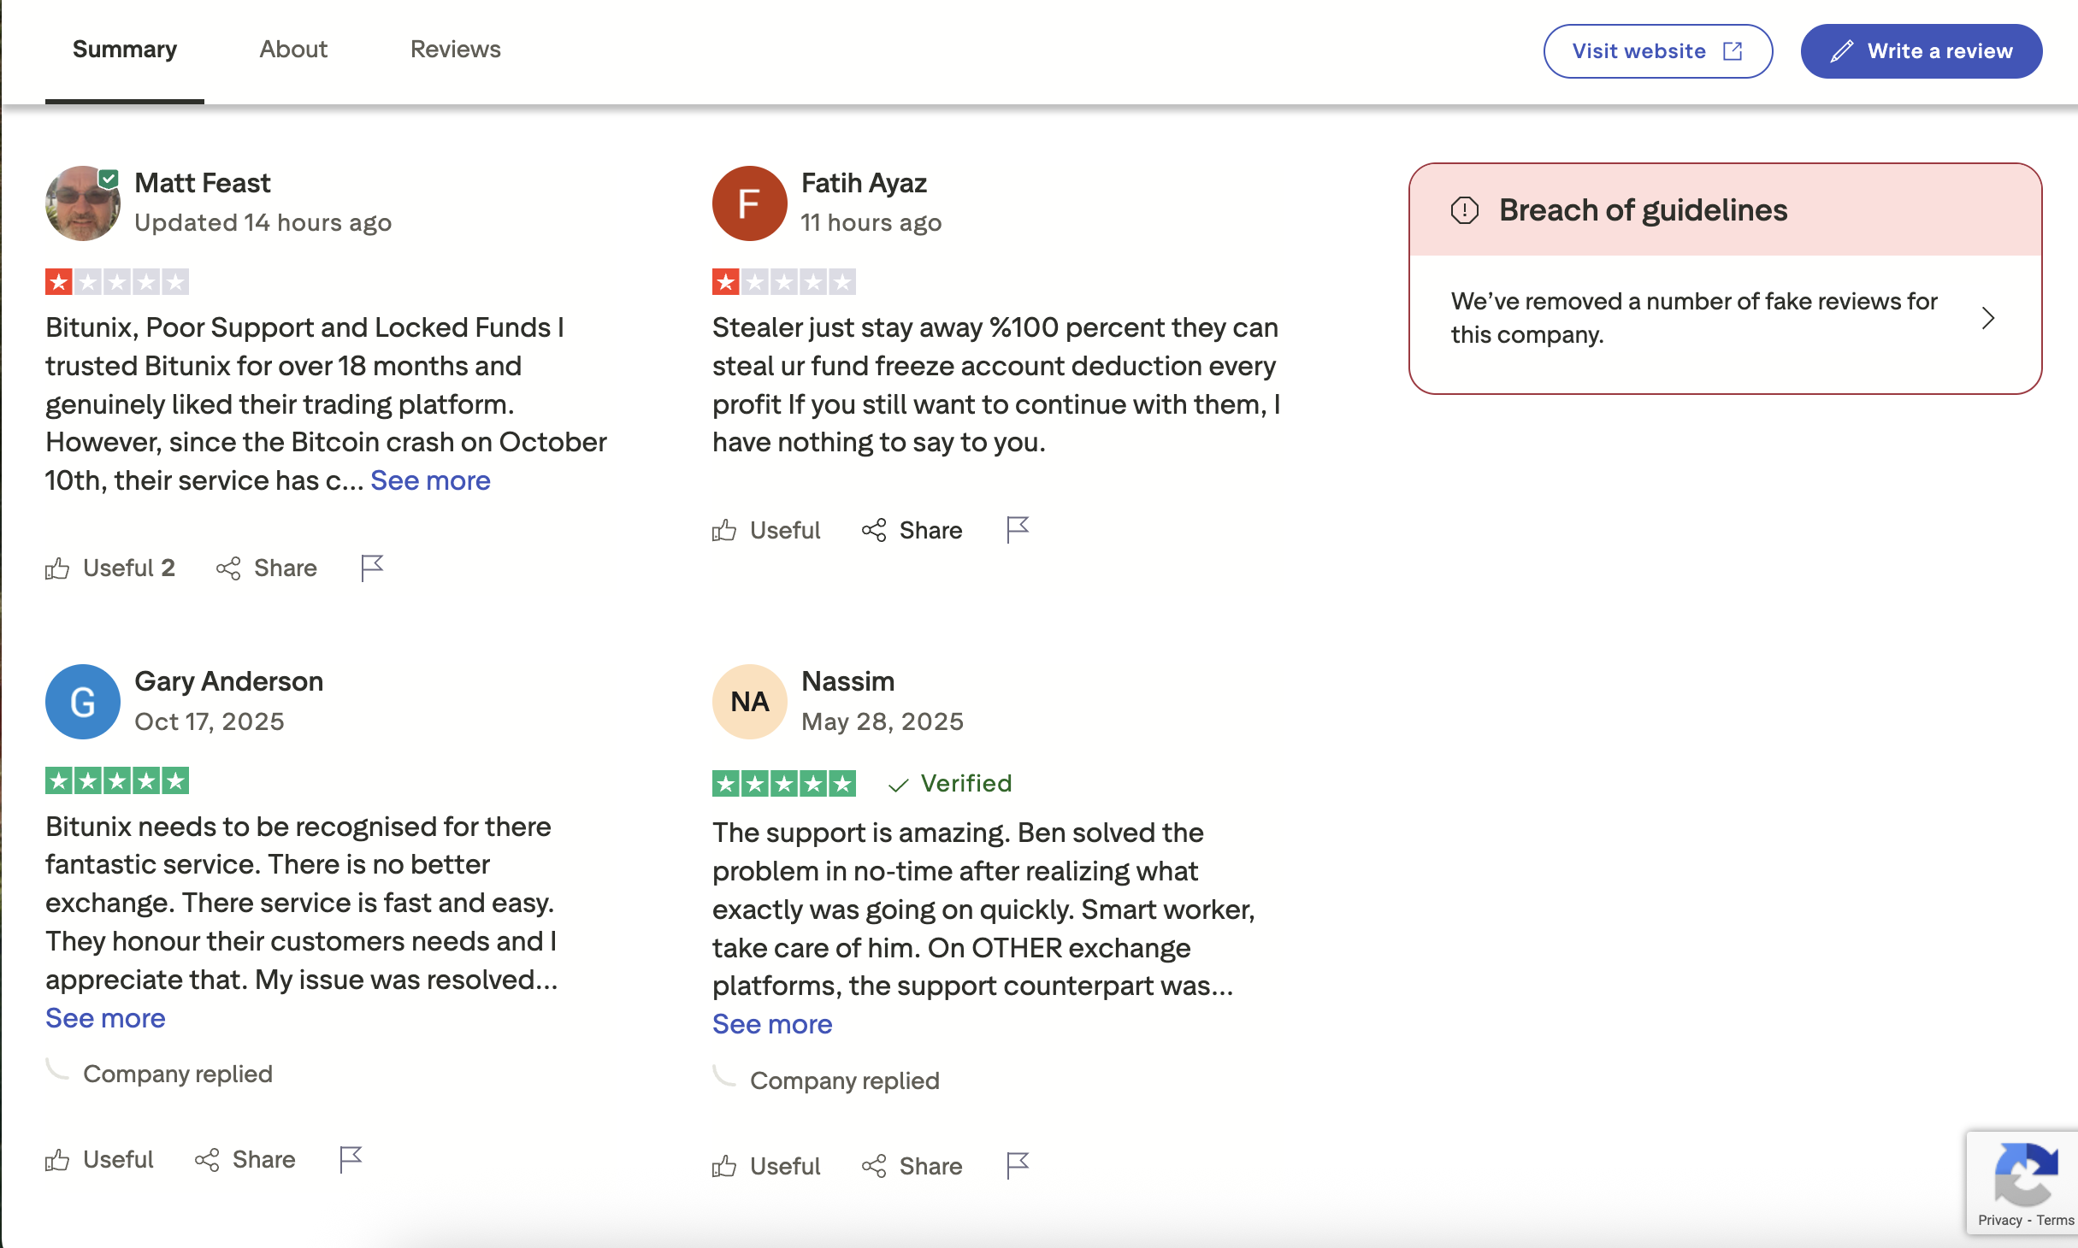Share Matt Feast's review
This screenshot has height=1248, width=2078.
pos(267,568)
